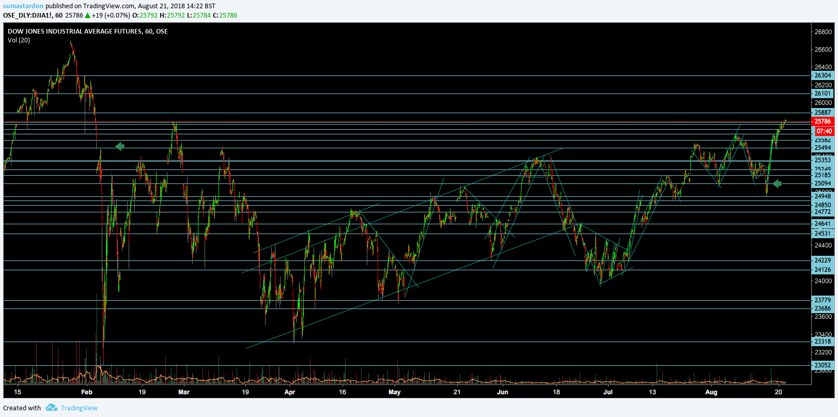
Task: Select the 25094 price label
Action: 823,183
